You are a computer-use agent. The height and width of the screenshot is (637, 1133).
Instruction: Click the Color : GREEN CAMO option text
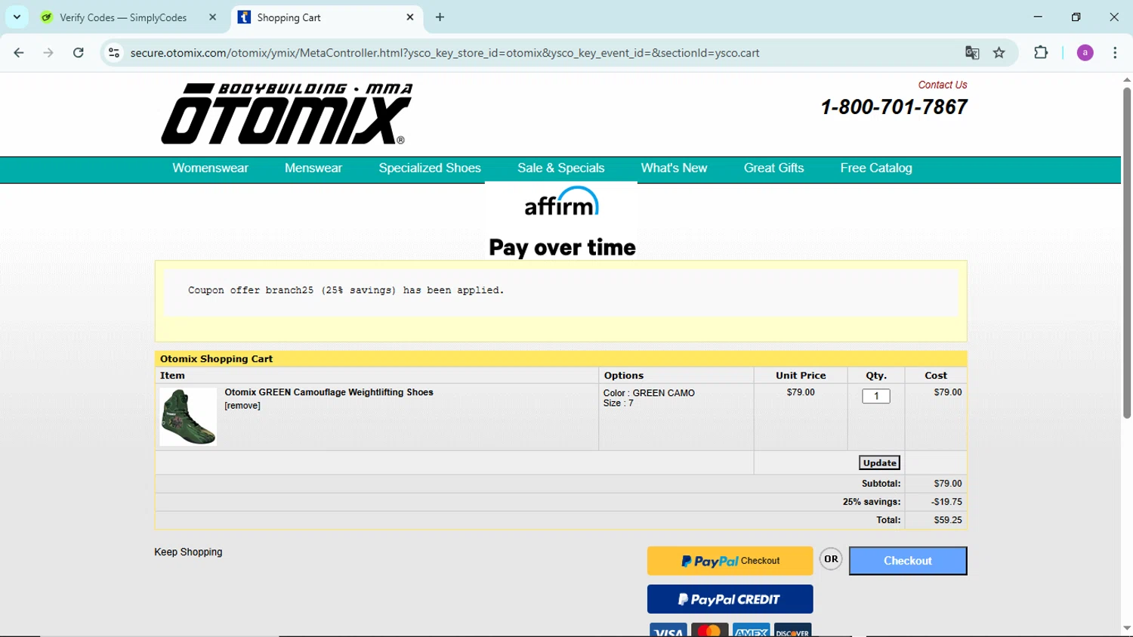pyautogui.click(x=649, y=393)
